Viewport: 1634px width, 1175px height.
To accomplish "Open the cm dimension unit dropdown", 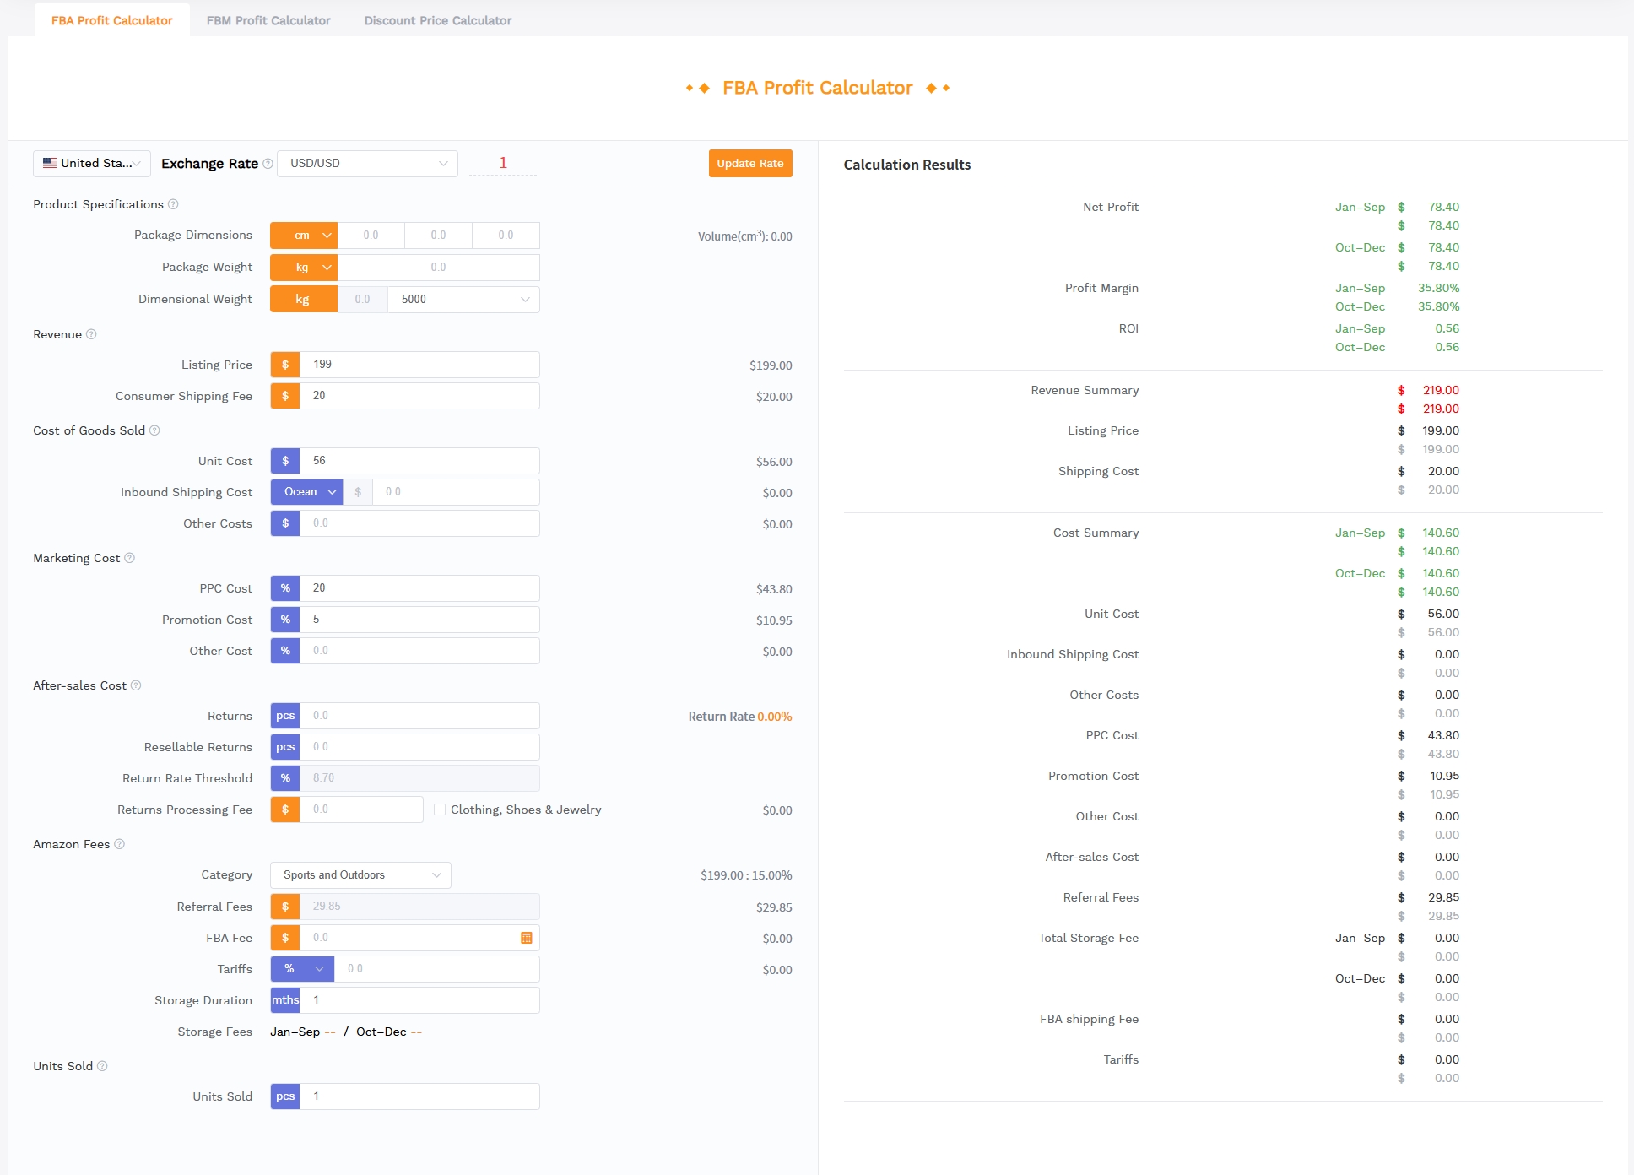I will [304, 236].
